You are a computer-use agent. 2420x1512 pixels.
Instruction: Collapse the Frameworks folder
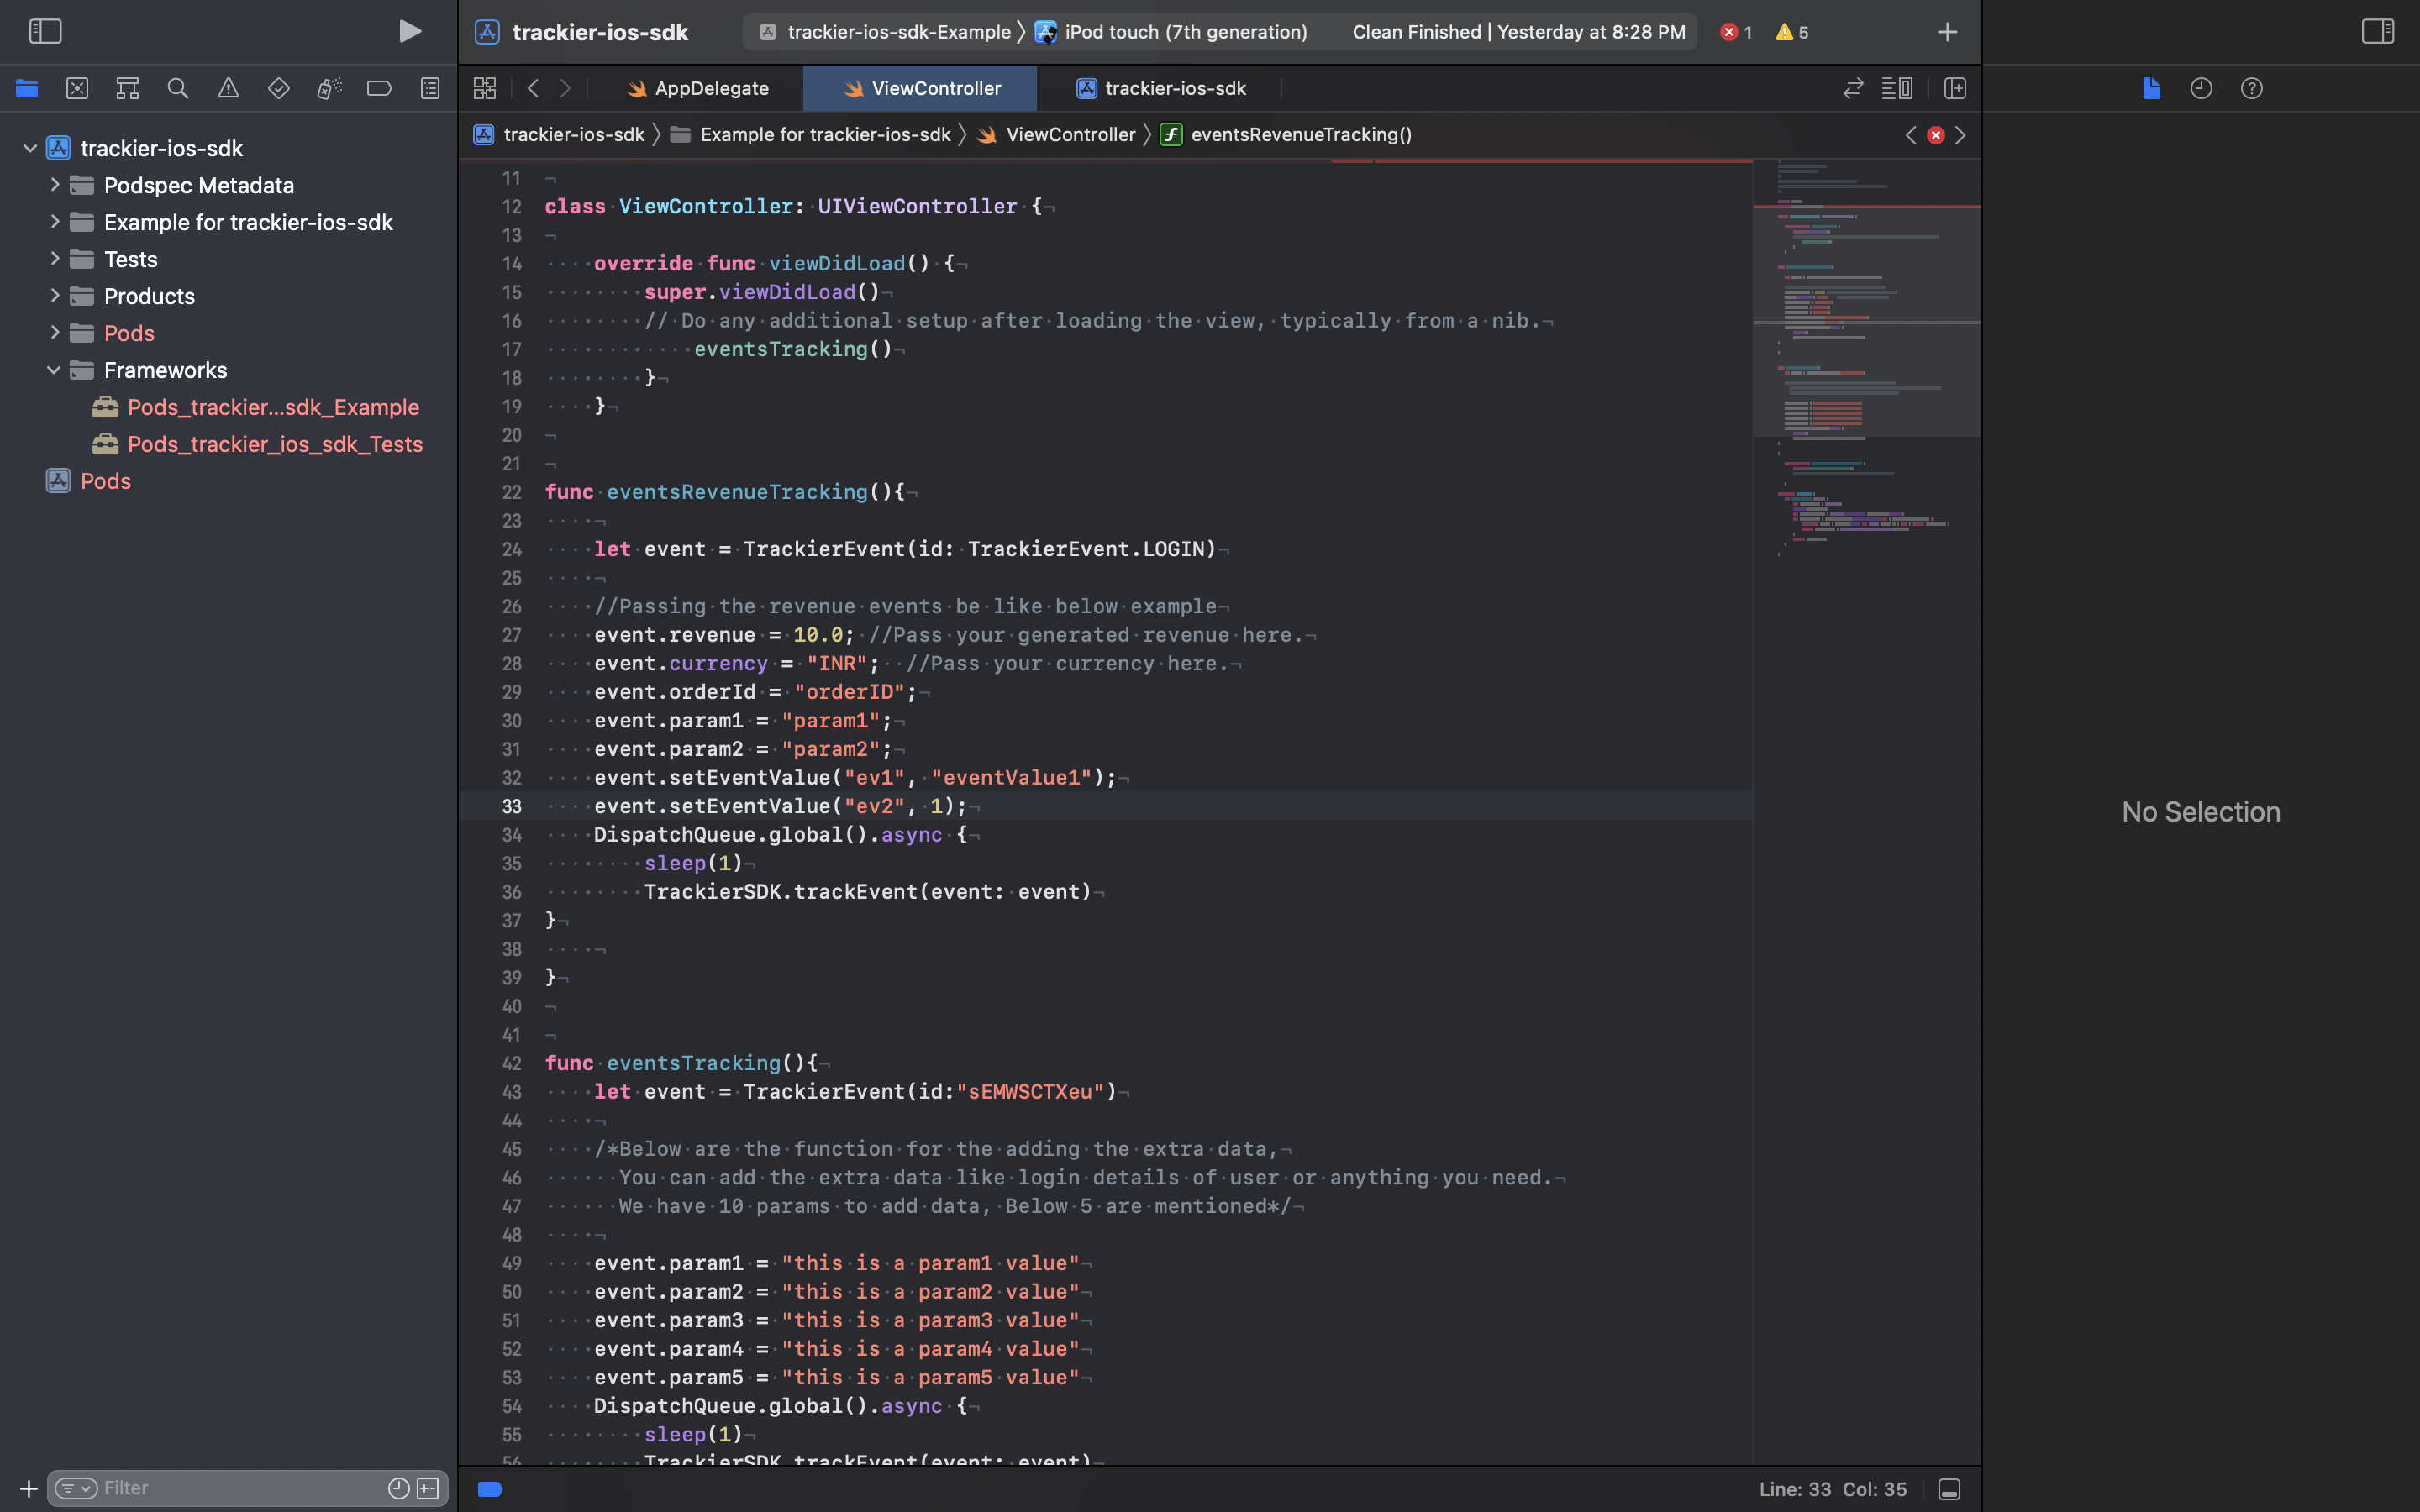click(55, 370)
